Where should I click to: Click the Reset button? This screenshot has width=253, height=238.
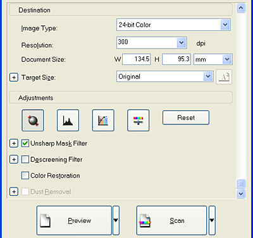(x=186, y=117)
